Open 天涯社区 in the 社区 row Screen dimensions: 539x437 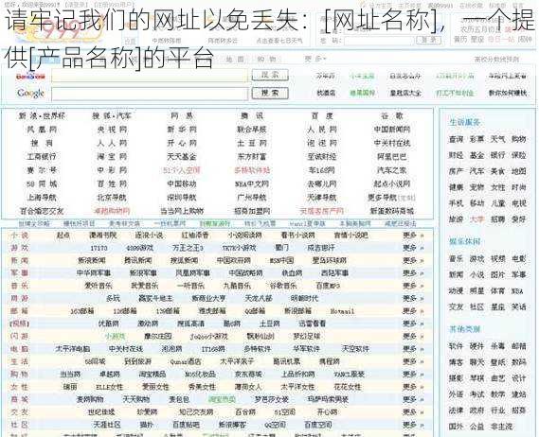[107, 425]
